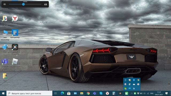Launch Google Chrome from the taskbar
Image resolution: width=171 pixels, height=96 pixels.
(x=88, y=93)
